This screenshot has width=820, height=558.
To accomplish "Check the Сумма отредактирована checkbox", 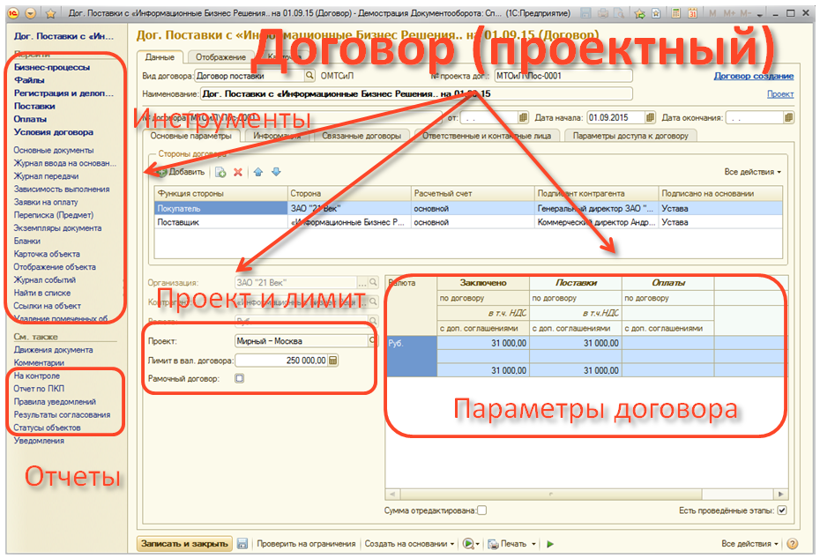I will tap(481, 510).
